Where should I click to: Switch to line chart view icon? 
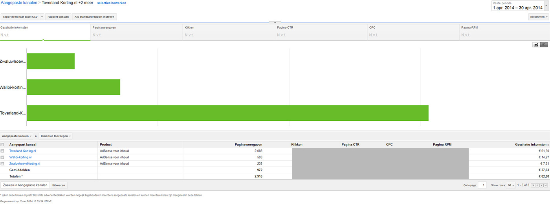point(535,45)
